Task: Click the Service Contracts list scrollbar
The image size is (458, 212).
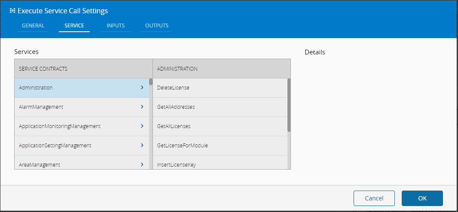Action: click(151, 82)
